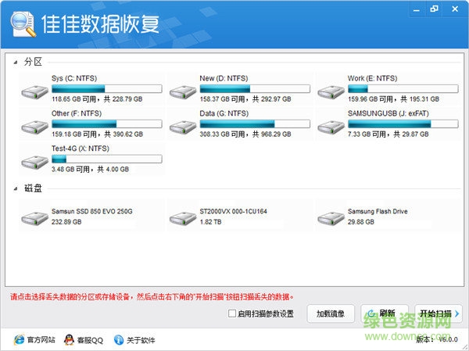Screen dimensions: 469x351
Task: Click the Work (E:) usage bar
Action: coord(403,88)
